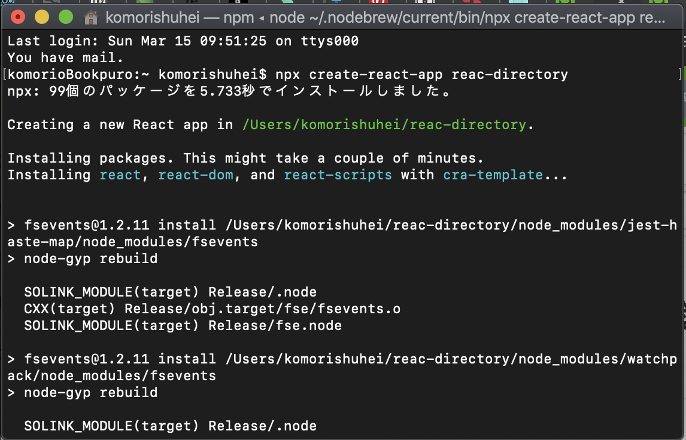
Task: Minimize the Terminal with the yellow button
Action: (42, 17)
